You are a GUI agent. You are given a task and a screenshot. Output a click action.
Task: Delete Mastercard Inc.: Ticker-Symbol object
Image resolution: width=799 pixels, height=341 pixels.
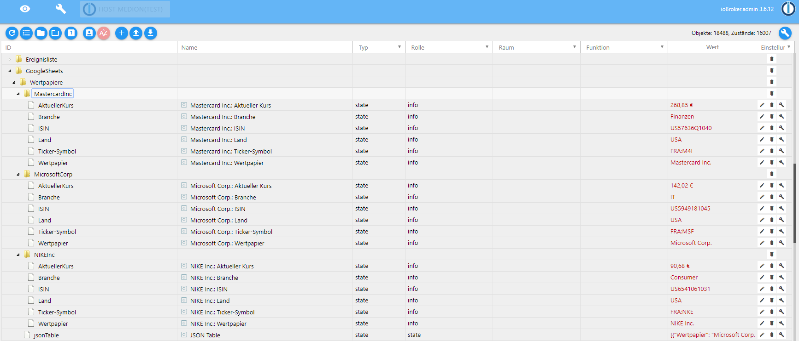click(772, 151)
